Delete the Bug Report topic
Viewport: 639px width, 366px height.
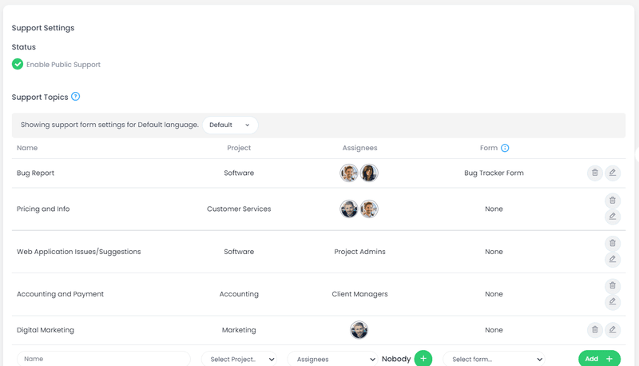click(594, 173)
